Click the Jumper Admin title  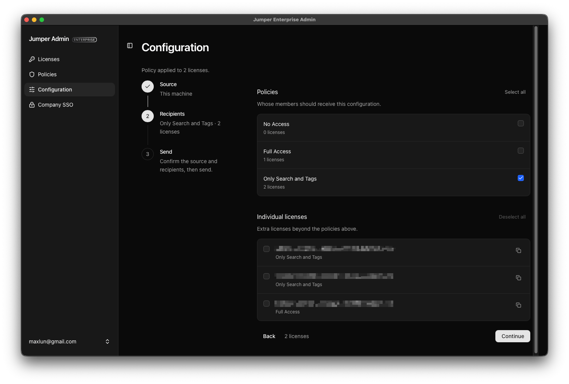(49, 39)
